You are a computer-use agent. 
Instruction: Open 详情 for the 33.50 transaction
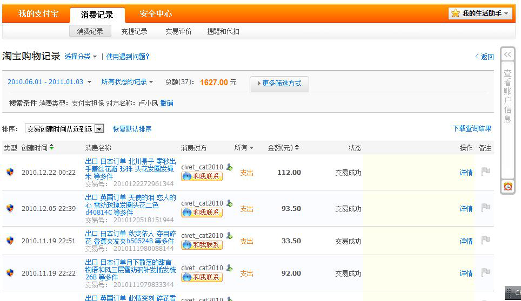point(466,241)
